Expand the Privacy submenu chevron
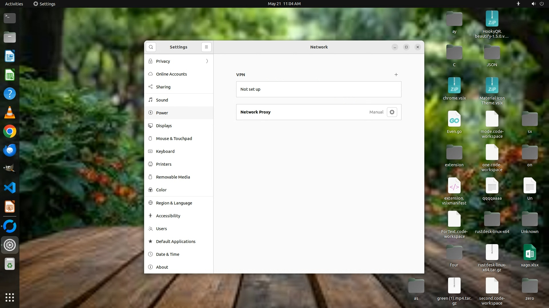The width and height of the screenshot is (549, 308). [207, 61]
